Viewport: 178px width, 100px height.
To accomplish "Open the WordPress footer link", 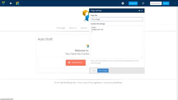I will 118,83.
